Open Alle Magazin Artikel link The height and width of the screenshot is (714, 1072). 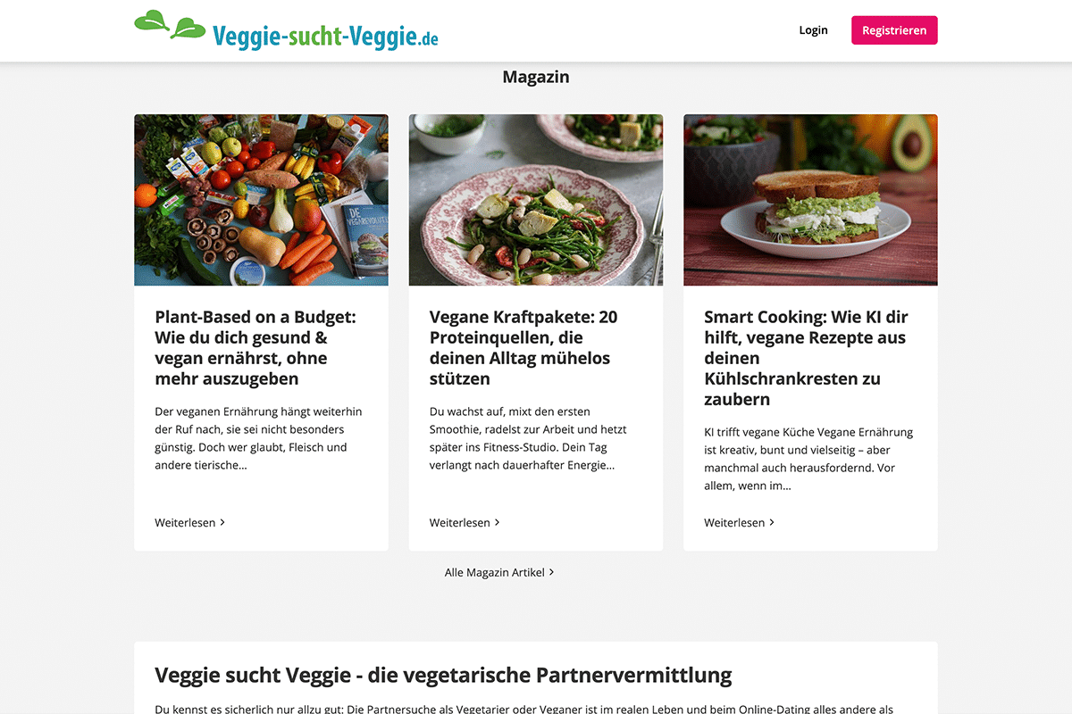pyautogui.click(x=495, y=572)
